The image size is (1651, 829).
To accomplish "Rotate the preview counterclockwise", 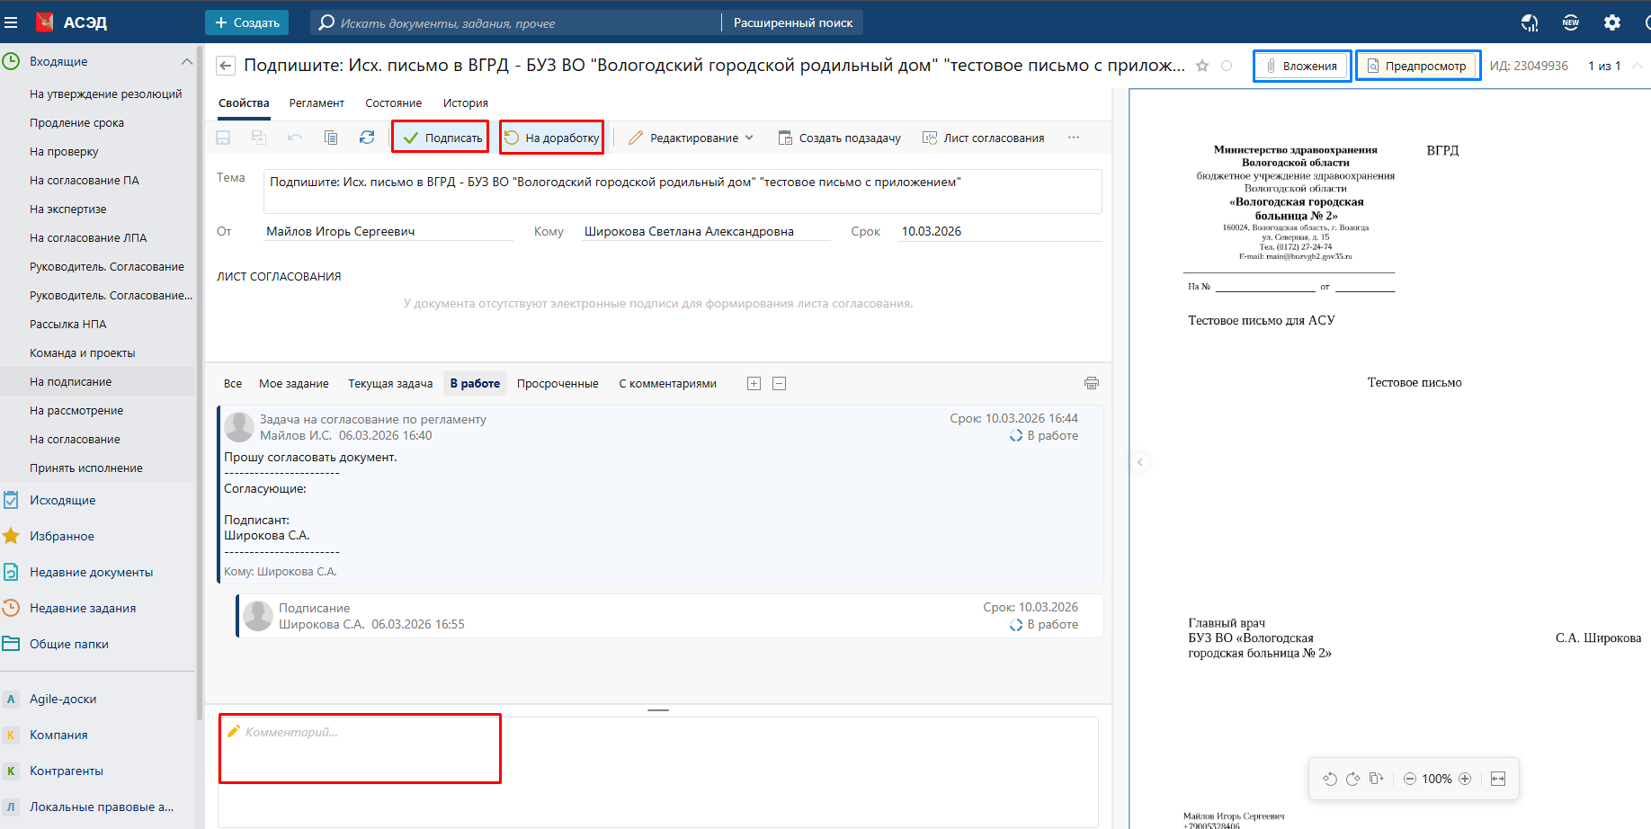I will tap(1330, 779).
